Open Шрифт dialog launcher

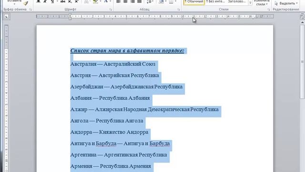tap(111, 10)
